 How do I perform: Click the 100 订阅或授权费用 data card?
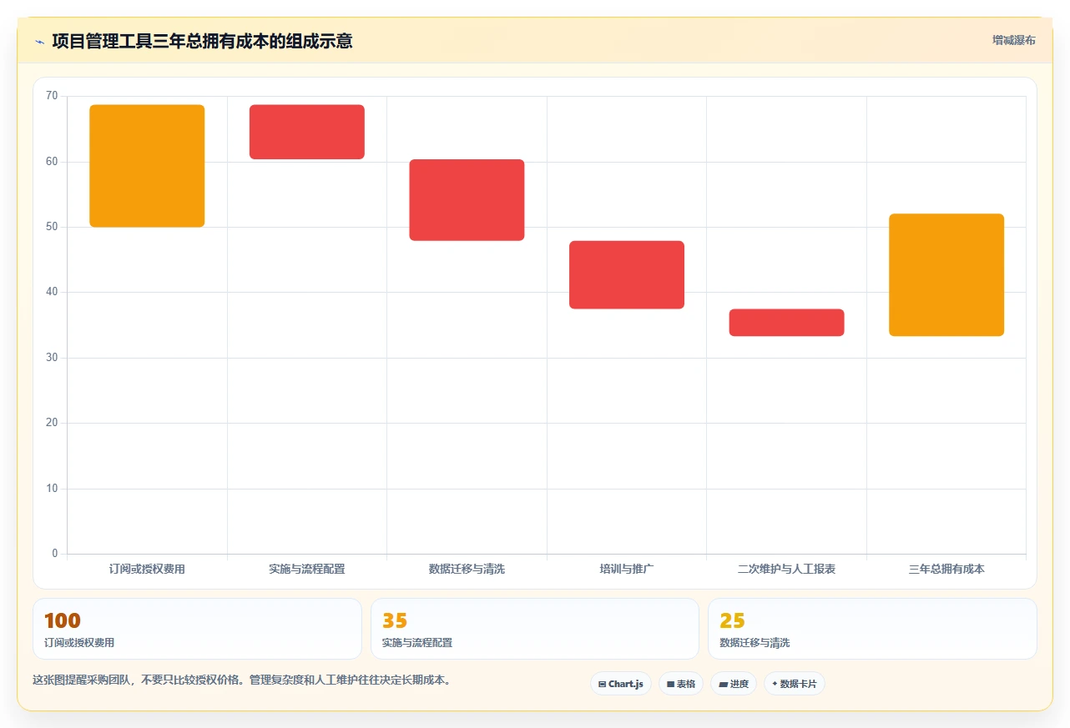(197, 629)
